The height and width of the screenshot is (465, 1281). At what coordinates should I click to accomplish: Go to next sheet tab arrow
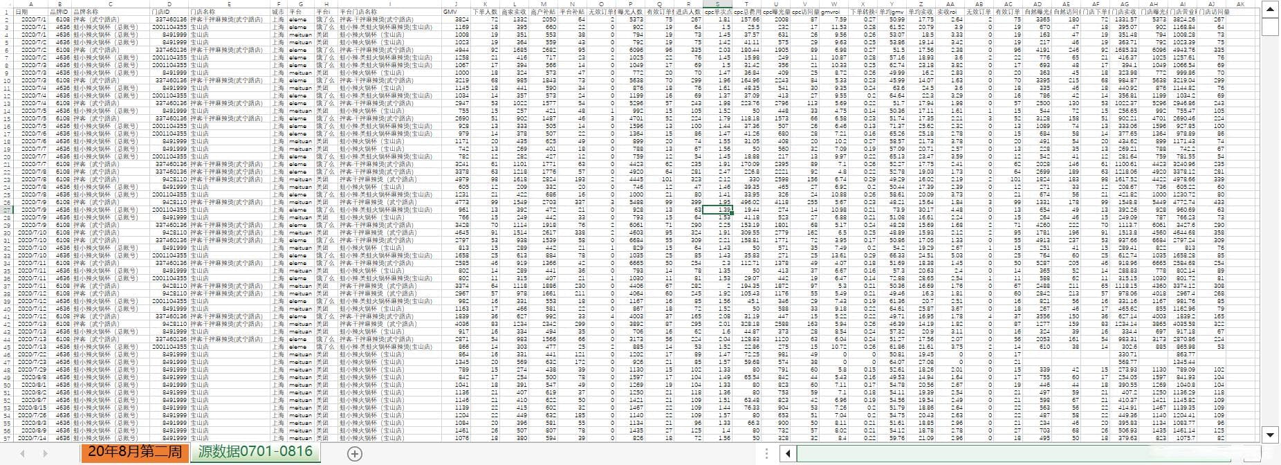[x=46, y=454]
